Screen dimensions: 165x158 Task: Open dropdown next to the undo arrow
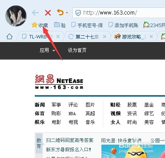coord(67,13)
